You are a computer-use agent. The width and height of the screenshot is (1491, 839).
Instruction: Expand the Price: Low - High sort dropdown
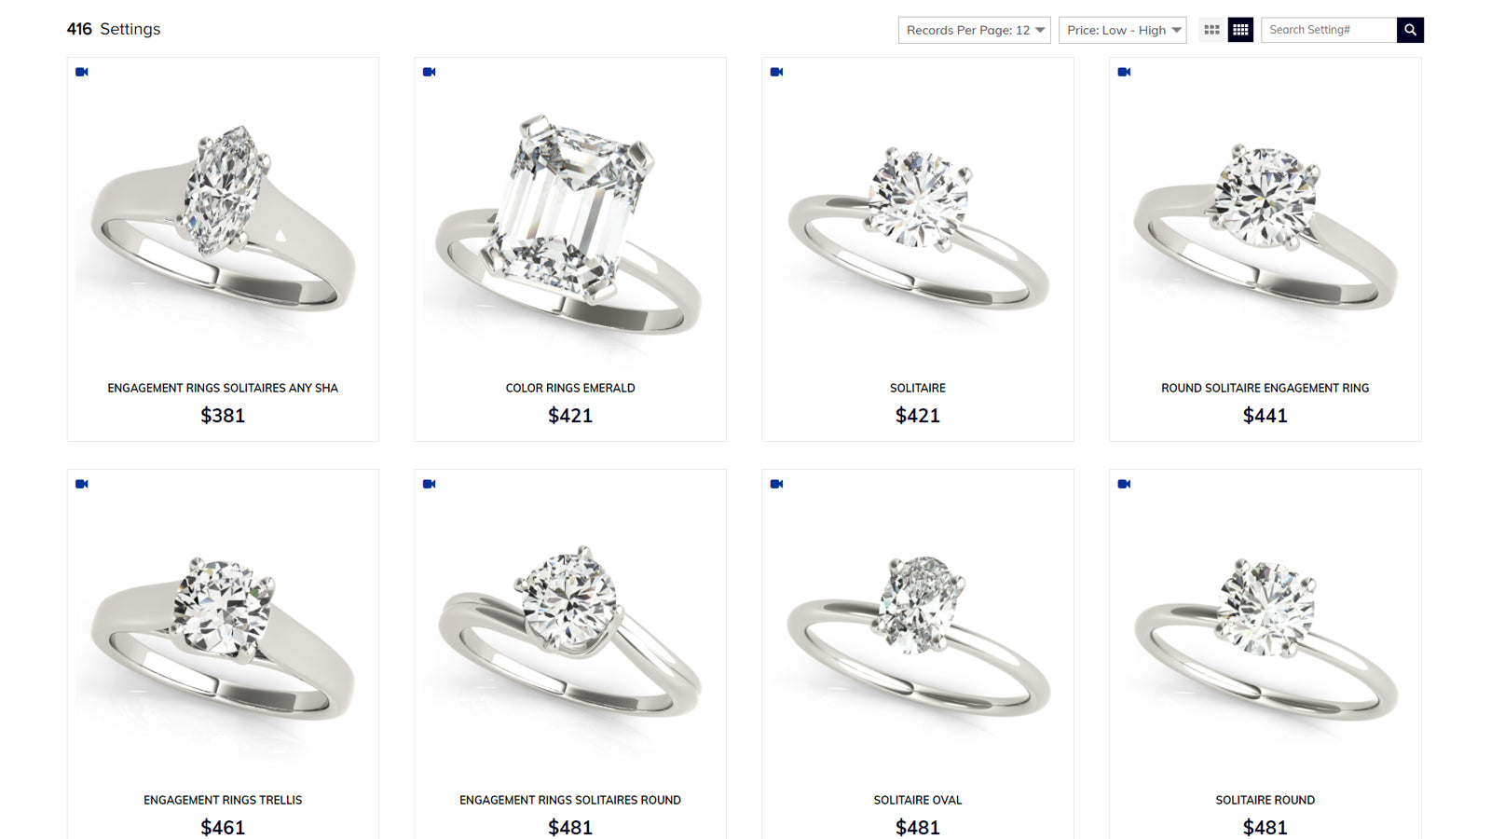coord(1123,30)
